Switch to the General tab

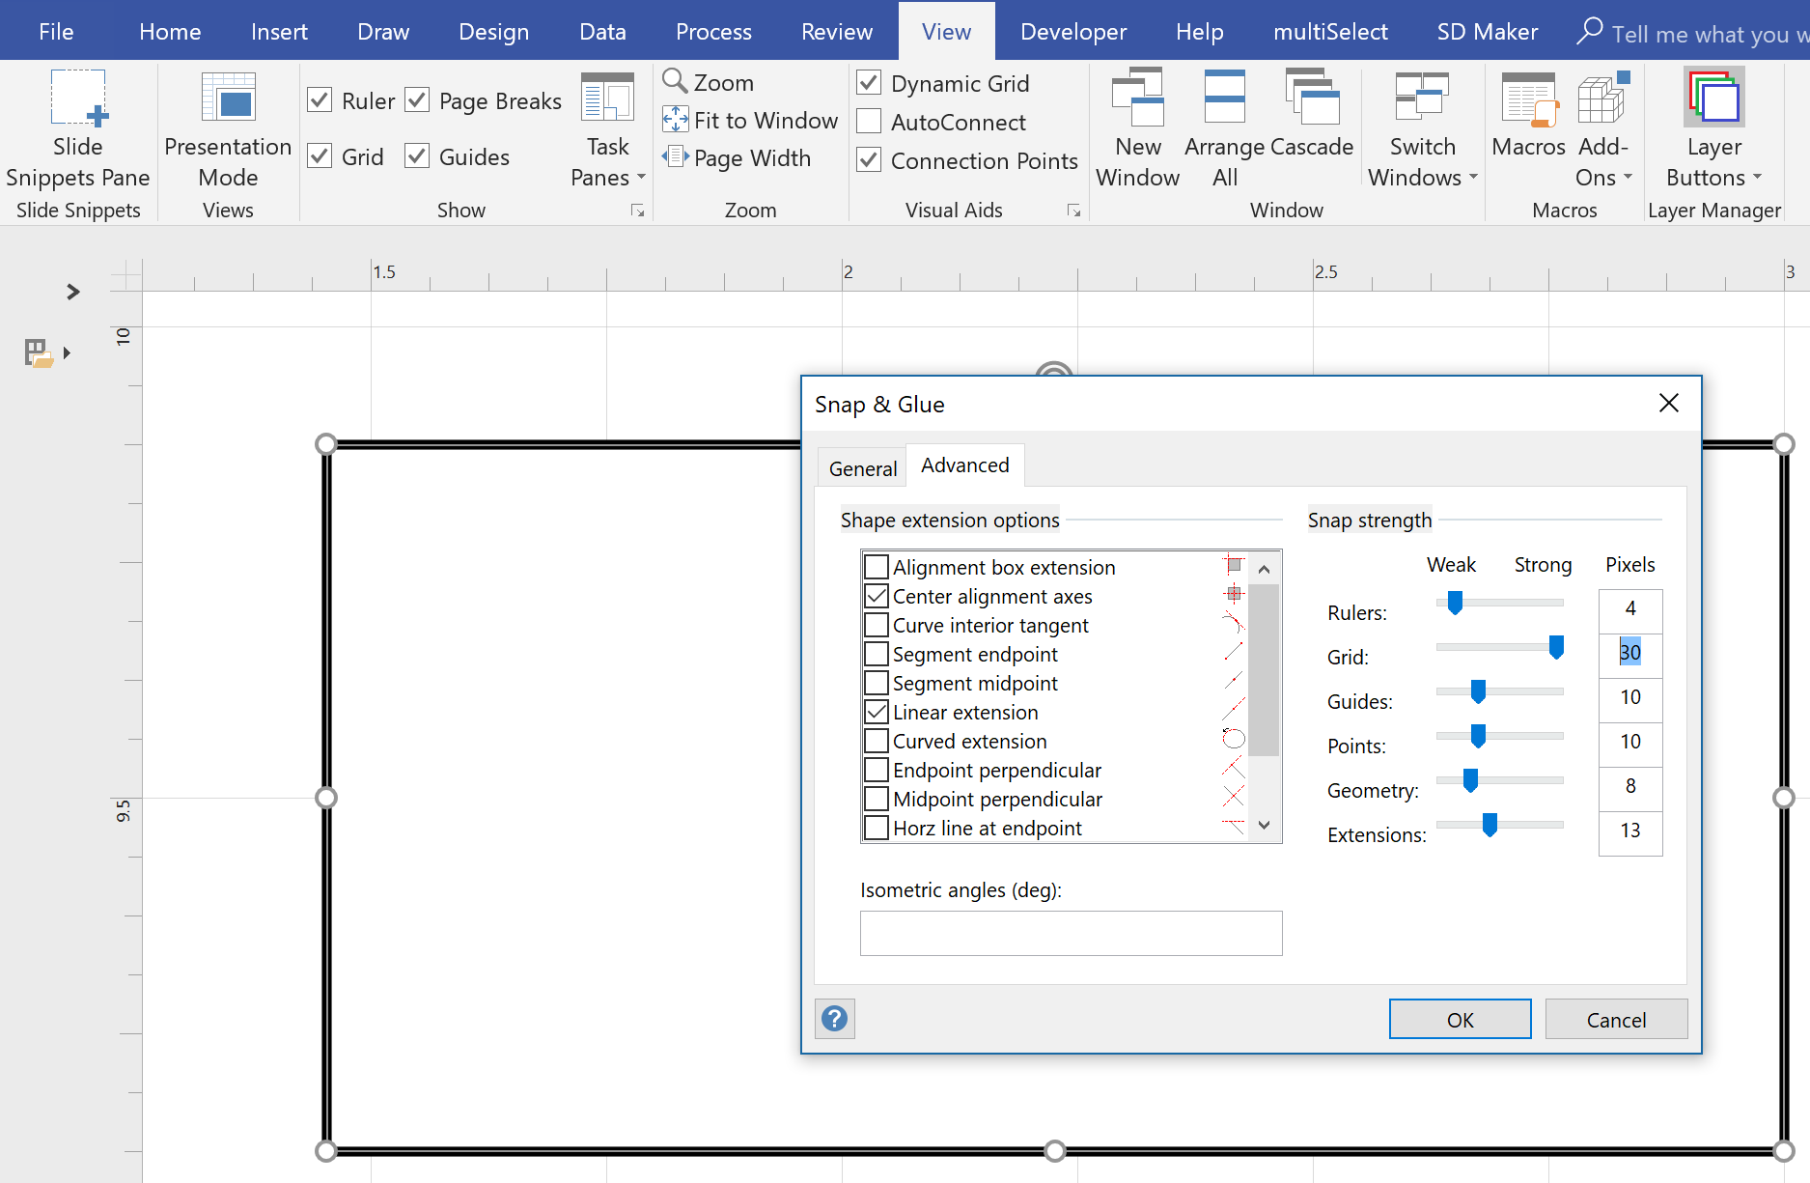pyautogui.click(x=861, y=467)
